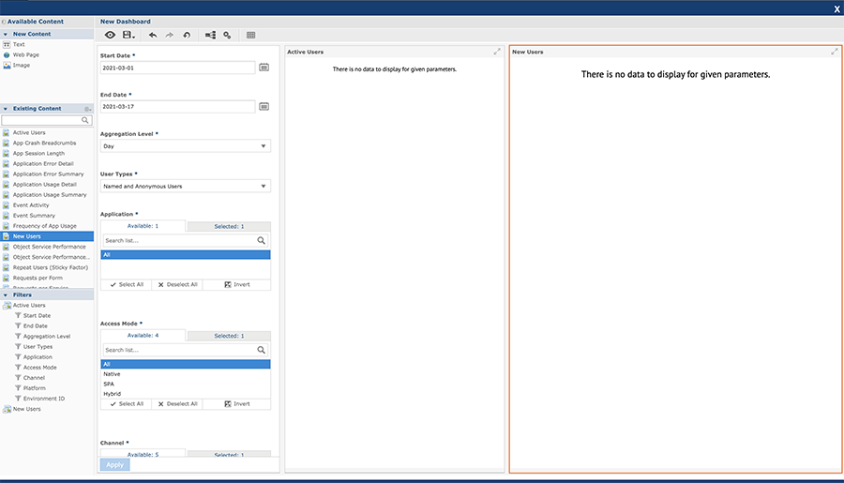Image resolution: width=844 pixels, height=483 pixels.
Task: Click the Environment ID filter funnel icon
Action: [18, 399]
